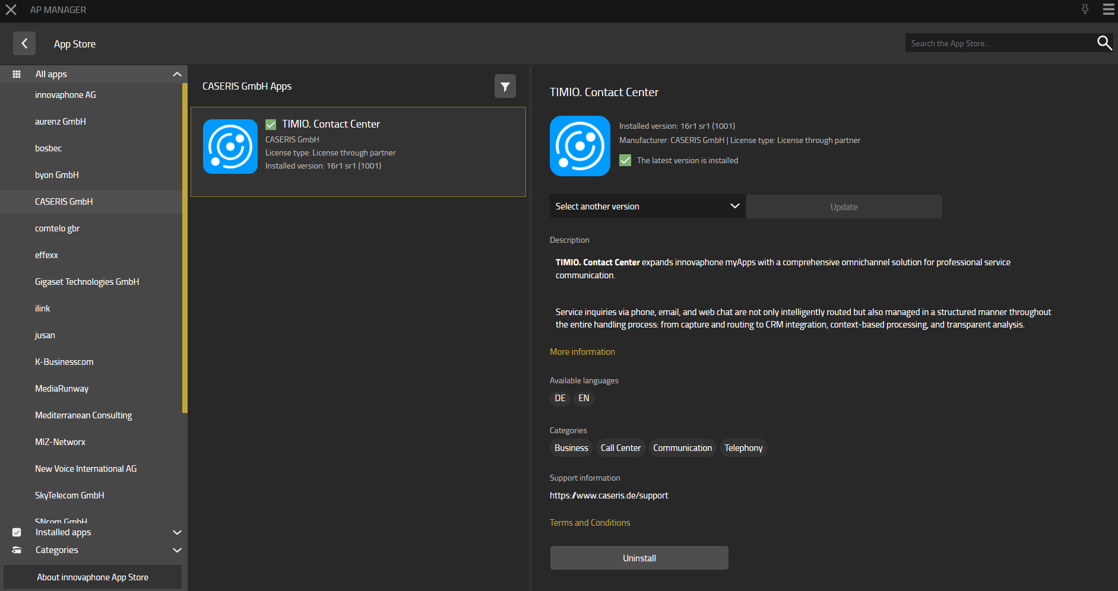
Task: Open the caseris.de support link
Action: 609,495
